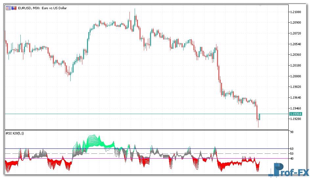Viewport: 310px width, 178px height.
Task: Click the 1.19364 current price tag
Action: [x=295, y=114]
